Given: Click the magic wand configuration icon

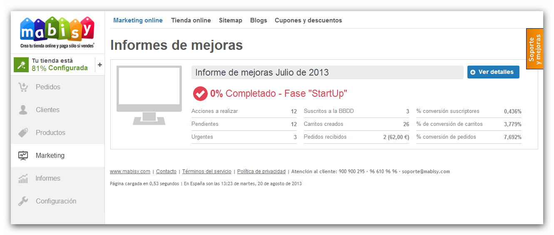Looking at the screenshot, I should (x=21, y=64).
